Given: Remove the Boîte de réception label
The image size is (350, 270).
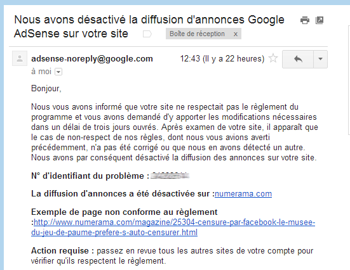Looking at the screenshot, I should 236,34.
